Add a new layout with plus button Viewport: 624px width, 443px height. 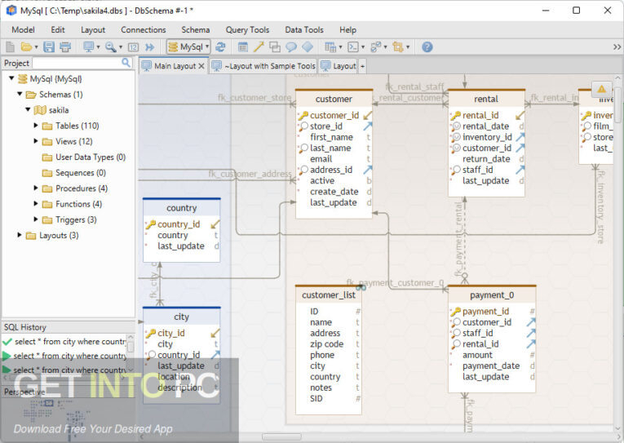(362, 66)
